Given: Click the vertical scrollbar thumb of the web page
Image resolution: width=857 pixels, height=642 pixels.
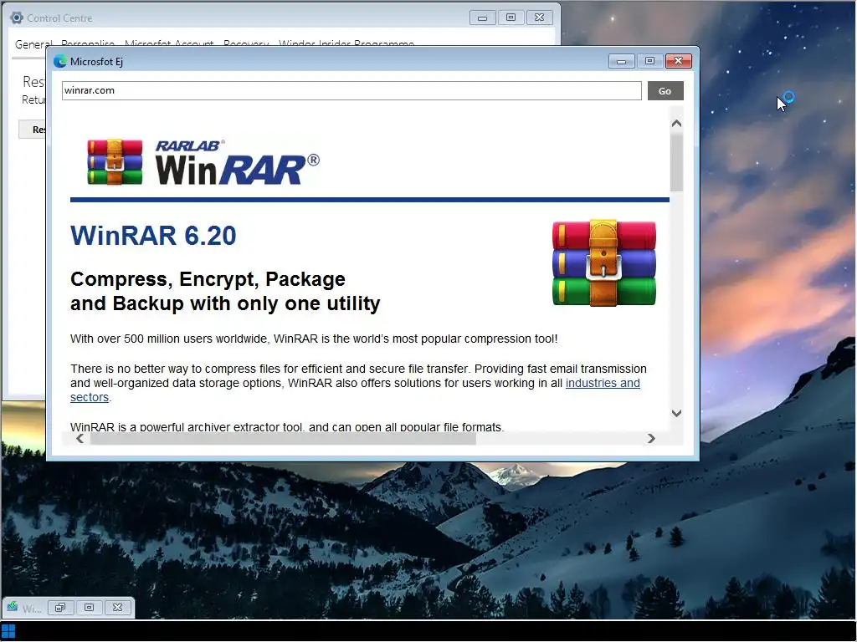Looking at the screenshot, I should 676,161.
